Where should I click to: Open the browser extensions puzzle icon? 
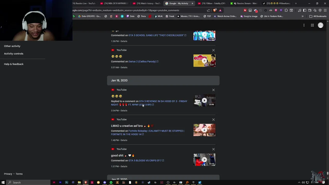pos(286,10)
